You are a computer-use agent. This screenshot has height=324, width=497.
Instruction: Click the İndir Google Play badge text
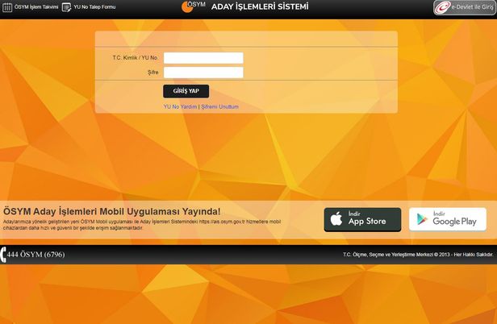point(454,218)
